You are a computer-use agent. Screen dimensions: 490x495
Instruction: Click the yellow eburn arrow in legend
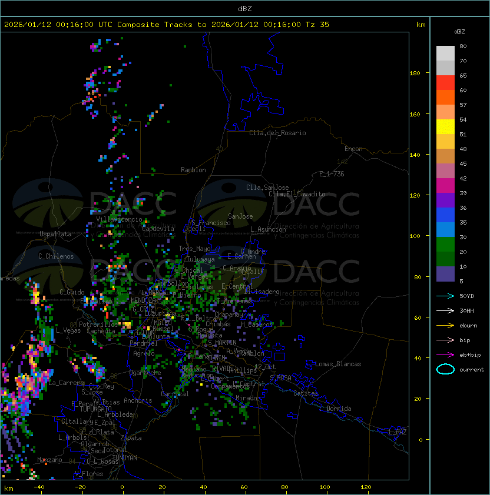[x=445, y=326]
